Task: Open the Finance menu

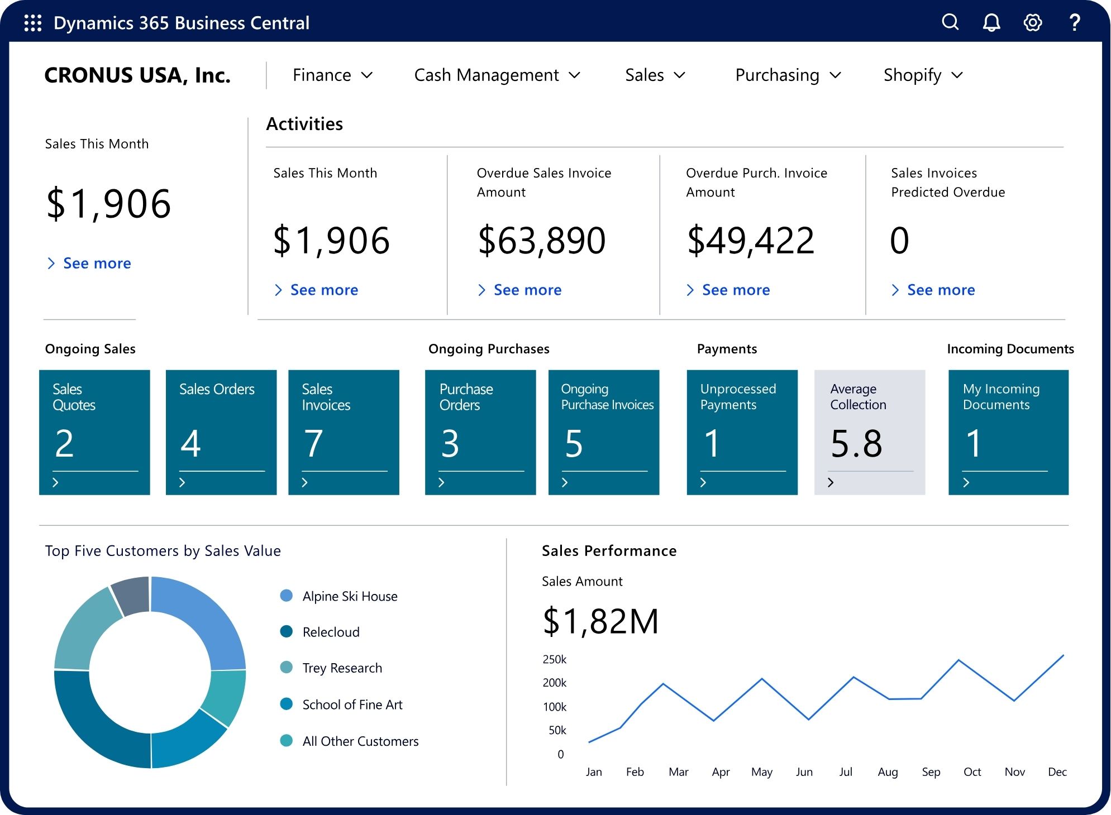Action: click(x=332, y=75)
